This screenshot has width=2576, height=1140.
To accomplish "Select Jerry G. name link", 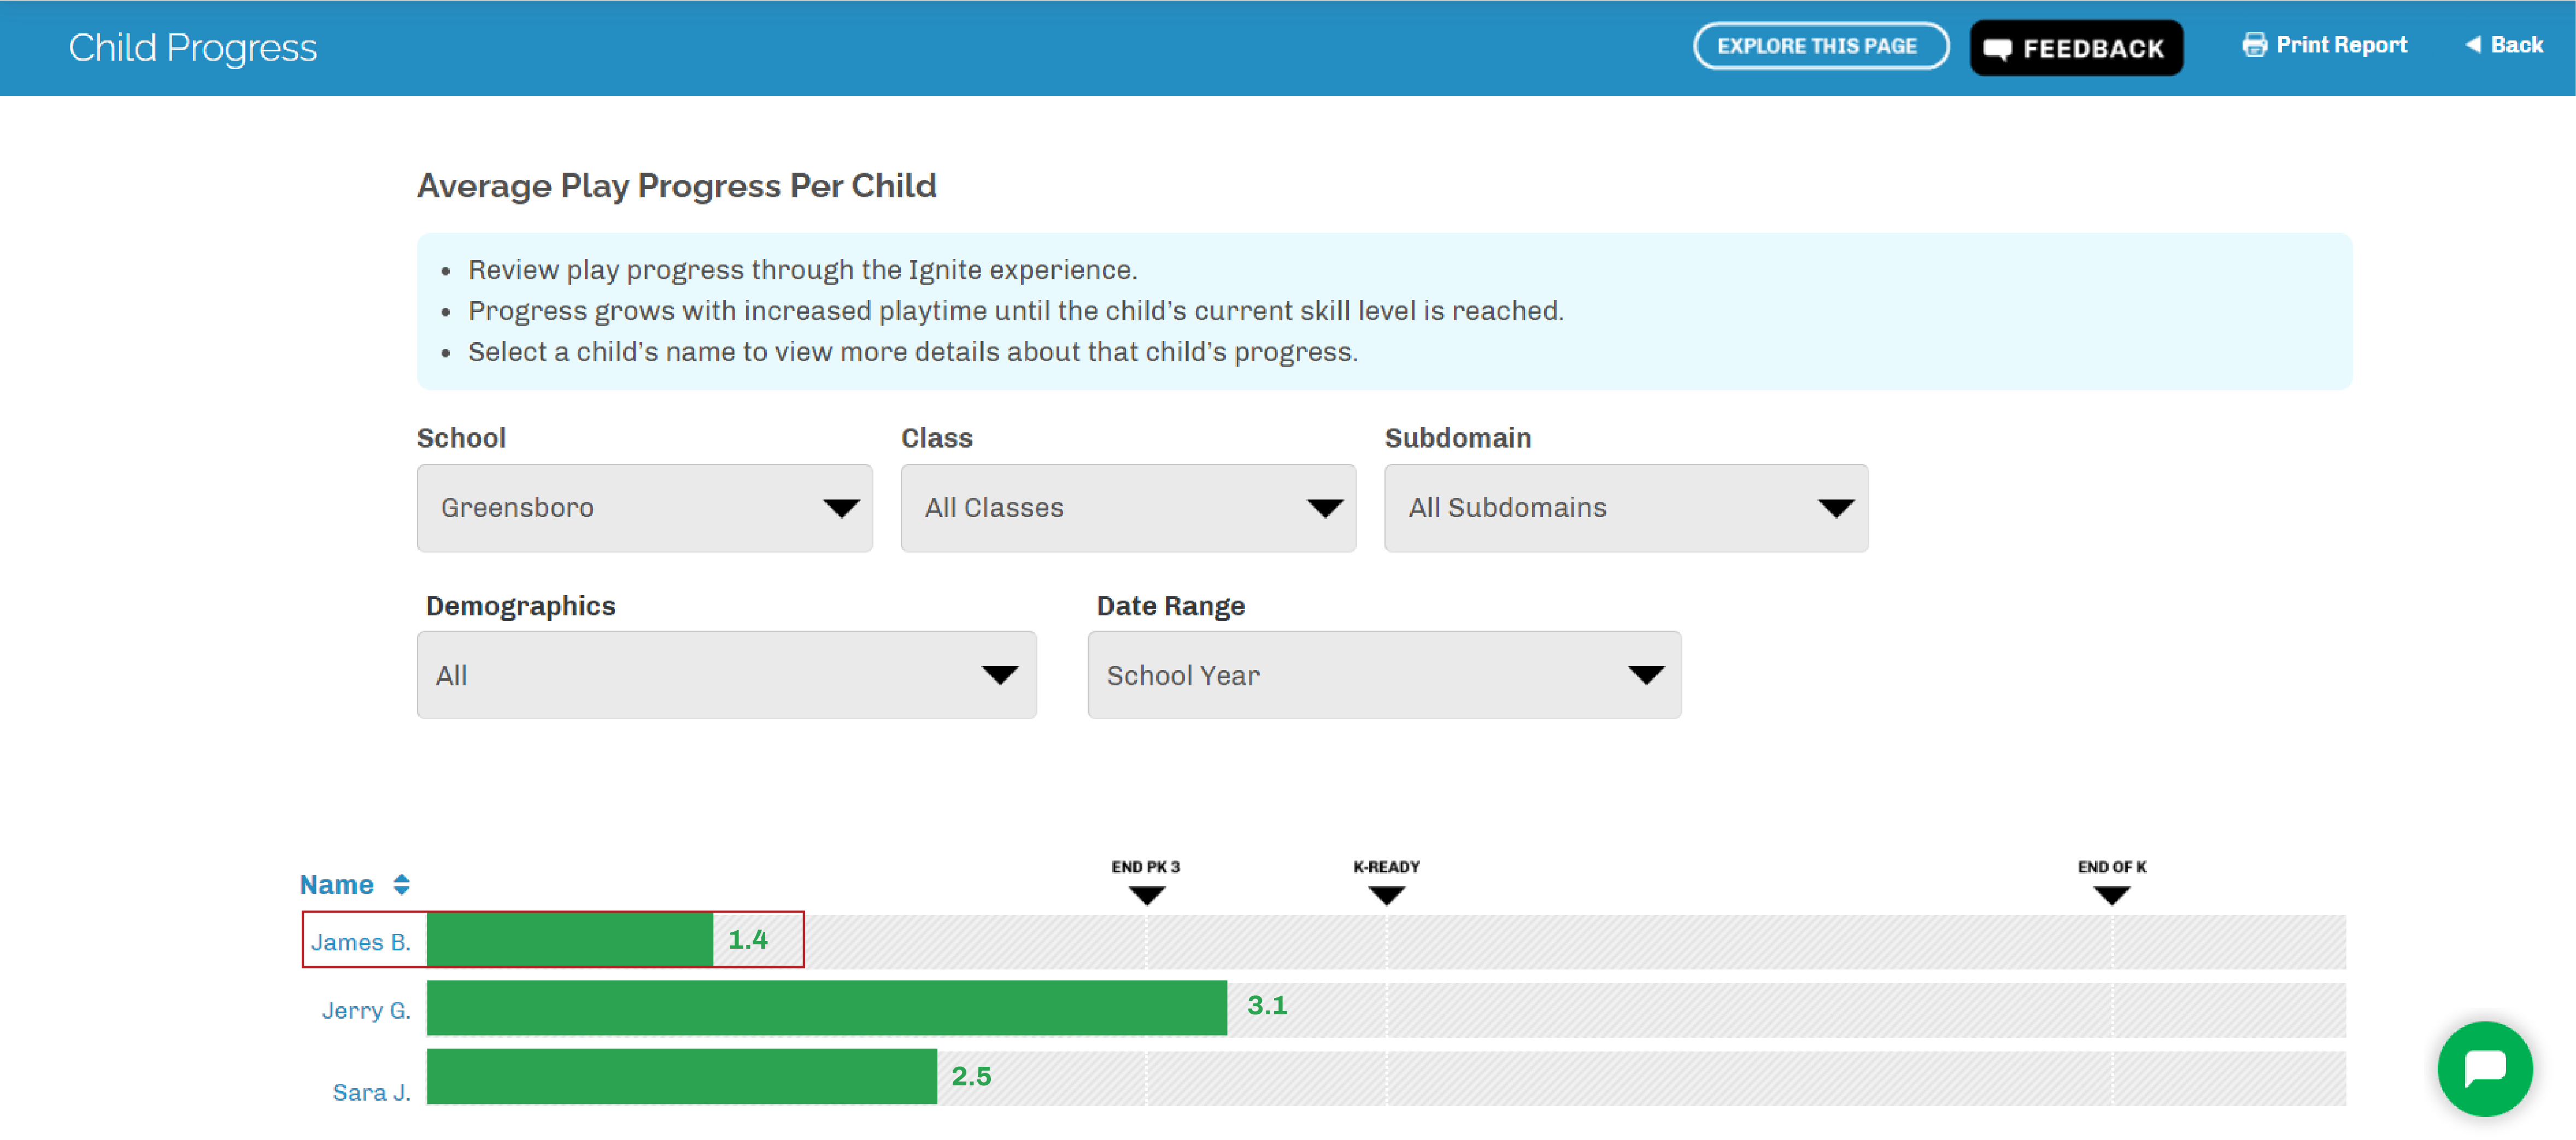I will [x=366, y=1010].
